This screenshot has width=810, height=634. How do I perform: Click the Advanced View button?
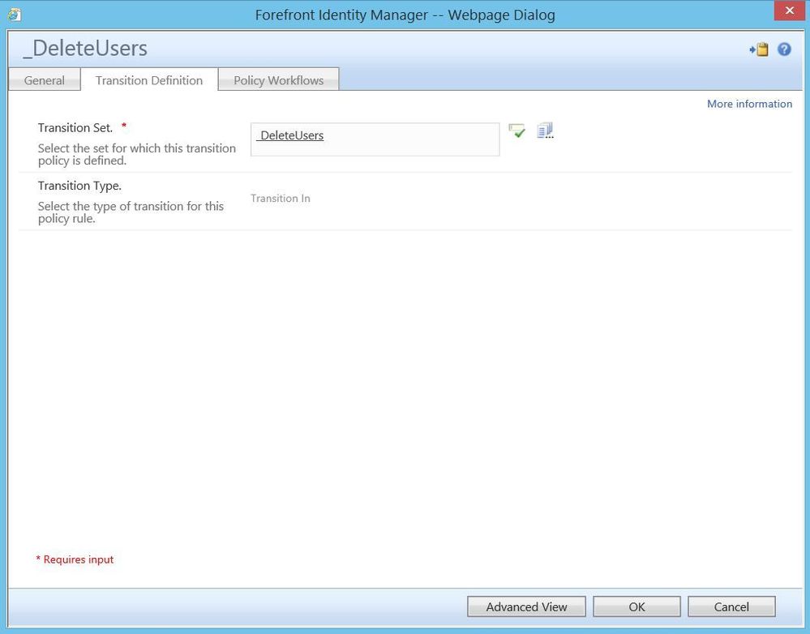(x=526, y=606)
